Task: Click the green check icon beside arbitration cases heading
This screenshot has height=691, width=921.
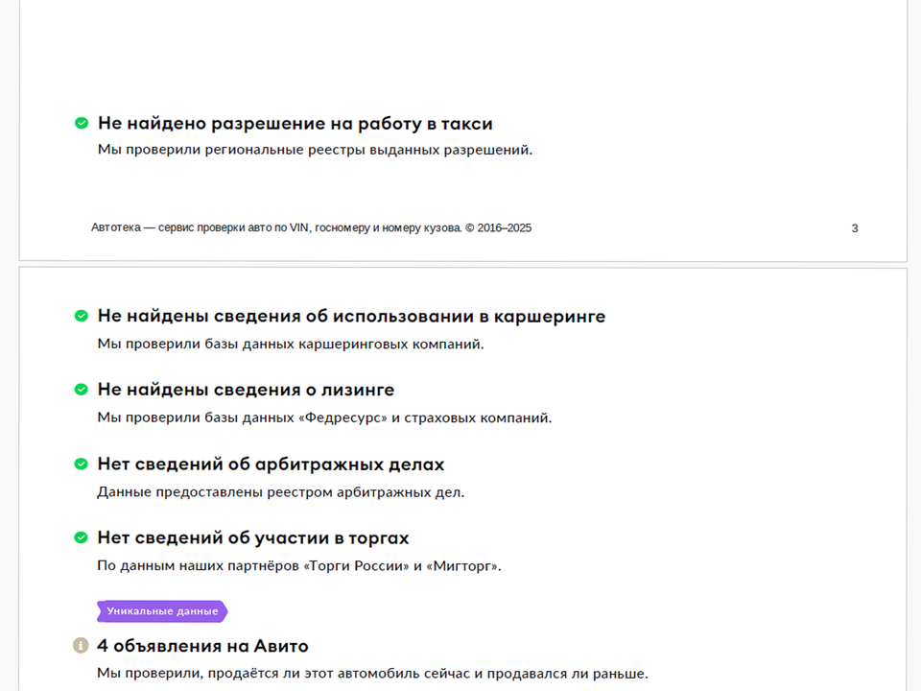Action: click(81, 465)
